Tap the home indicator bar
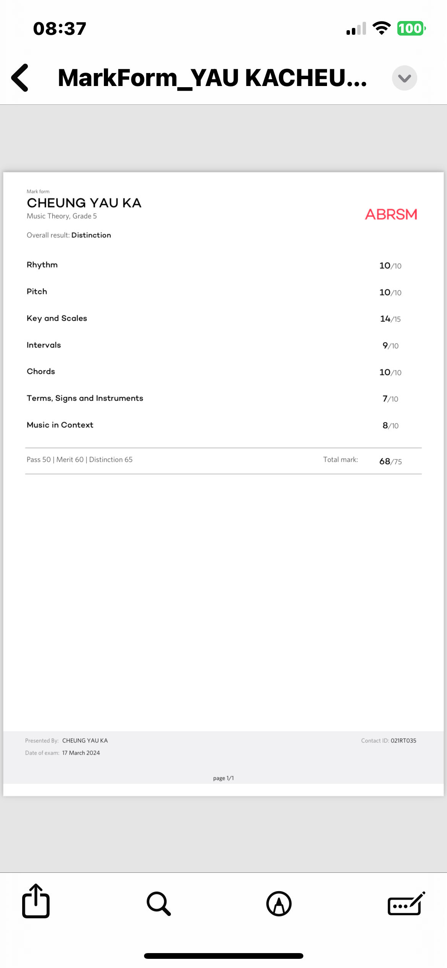Image resolution: width=447 pixels, height=968 pixels. 223,956
